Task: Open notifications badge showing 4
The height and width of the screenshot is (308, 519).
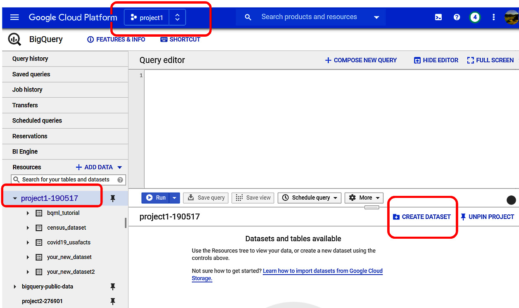Action: point(475,17)
